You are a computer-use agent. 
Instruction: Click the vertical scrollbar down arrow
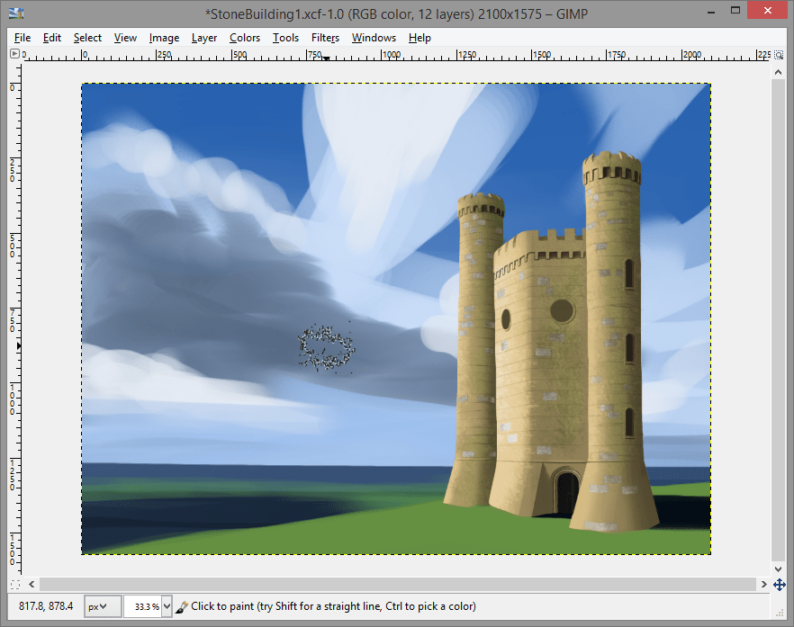point(778,568)
